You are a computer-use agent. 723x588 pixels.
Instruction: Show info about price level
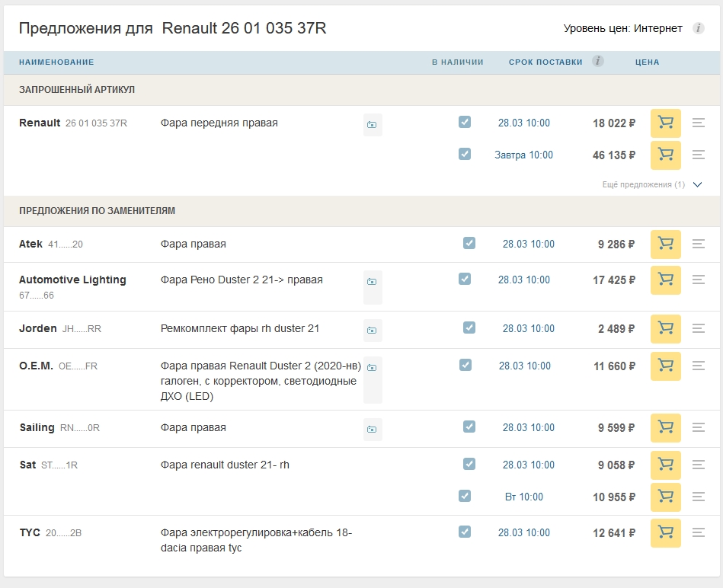point(698,28)
